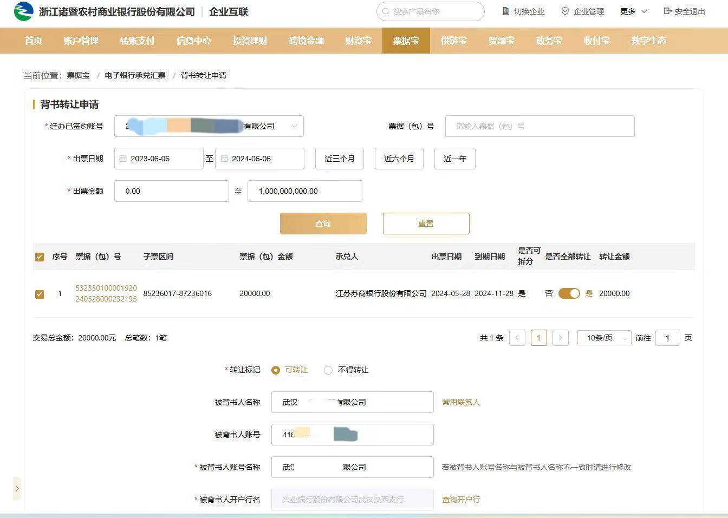
Task: Uncheck the row 1 bill checkbox
Action: [39, 294]
